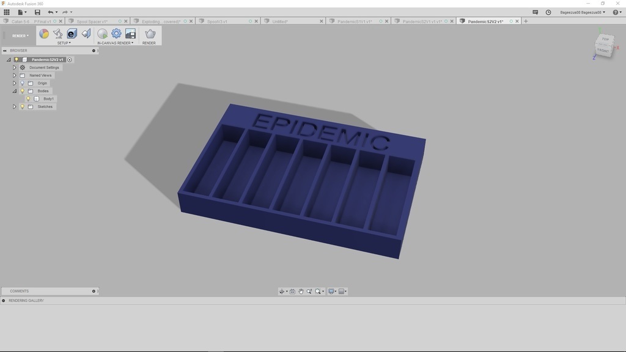This screenshot has width=626, height=352.
Task: Open the Zoom Window/Fit tool
Action: (x=319, y=291)
